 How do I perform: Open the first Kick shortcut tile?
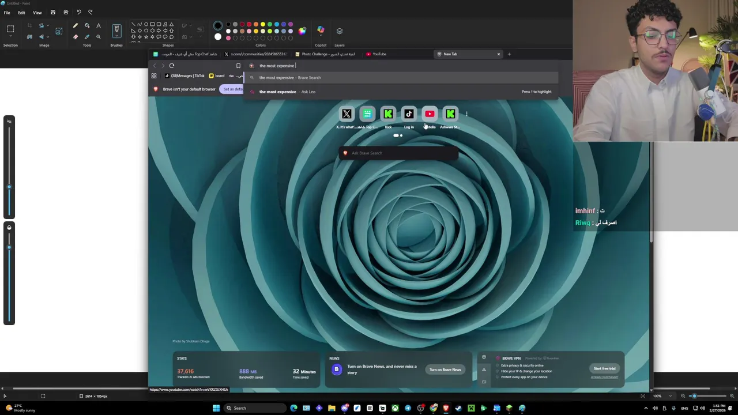[x=388, y=114]
